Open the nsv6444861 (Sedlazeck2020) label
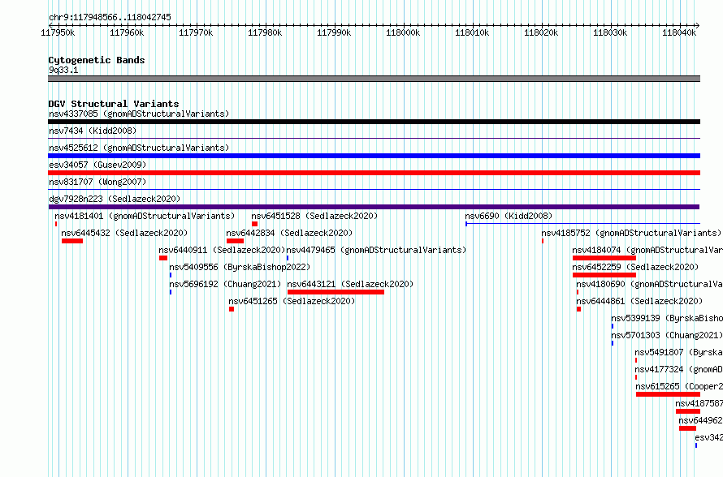 (x=639, y=301)
